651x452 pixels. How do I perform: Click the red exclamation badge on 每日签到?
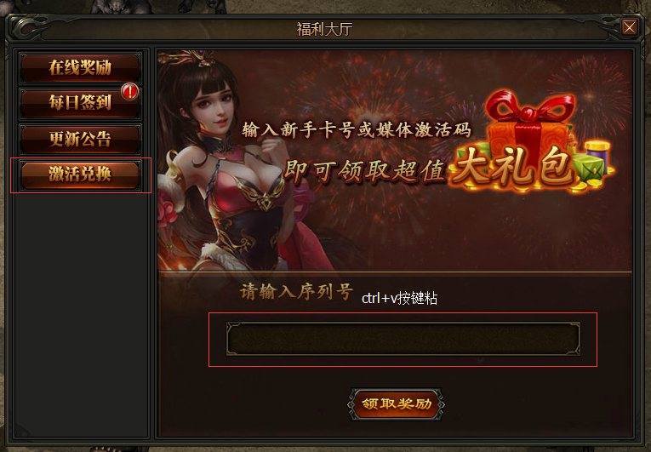(x=129, y=91)
